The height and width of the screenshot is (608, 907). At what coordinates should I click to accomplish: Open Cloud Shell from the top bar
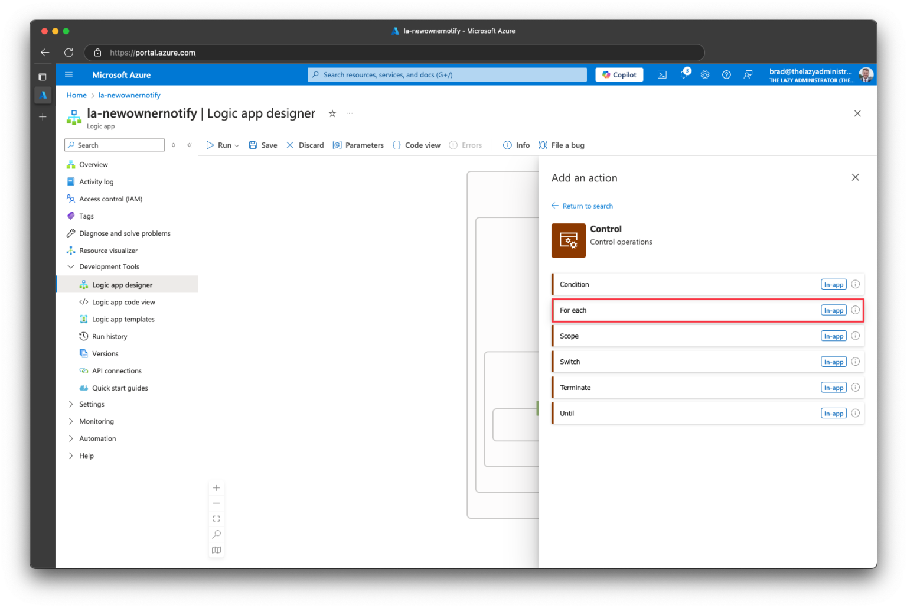[662, 75]
